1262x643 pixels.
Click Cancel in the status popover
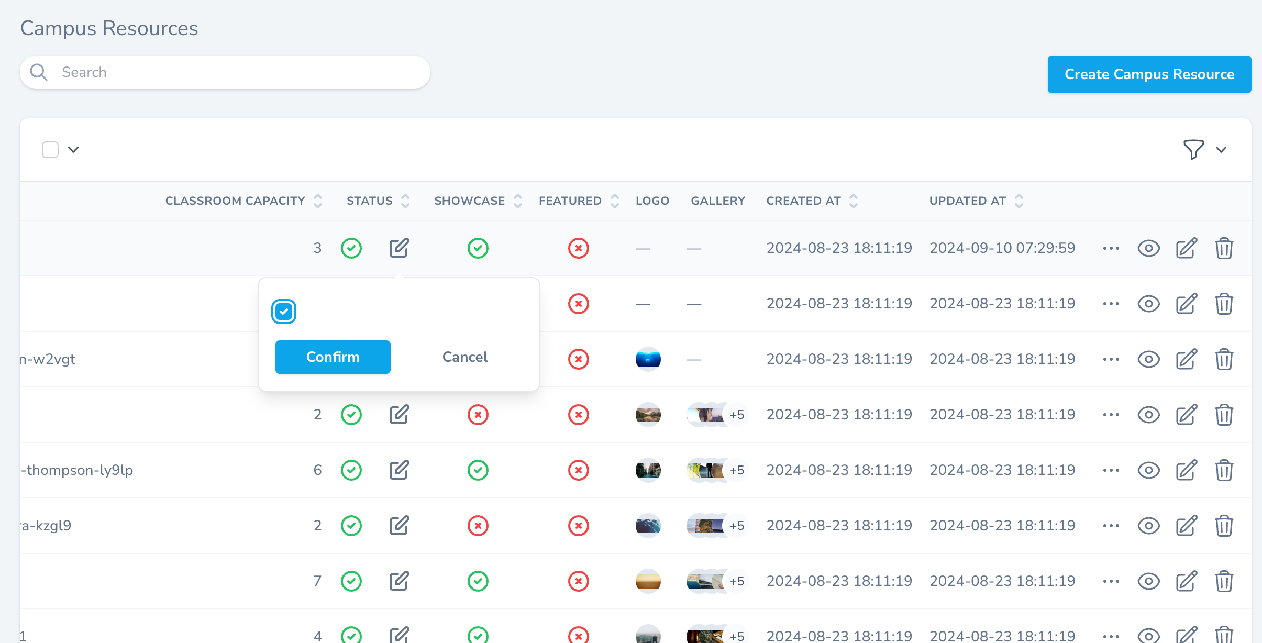pos(464,357)
